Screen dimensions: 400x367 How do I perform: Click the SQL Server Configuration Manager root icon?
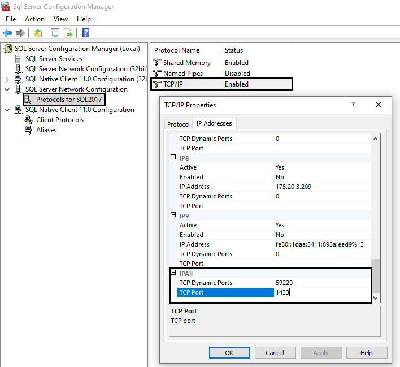click(8, 49)
